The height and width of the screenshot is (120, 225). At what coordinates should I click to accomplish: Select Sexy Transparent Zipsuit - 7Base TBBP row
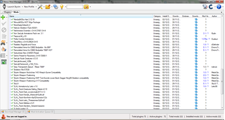click(115, 67)
